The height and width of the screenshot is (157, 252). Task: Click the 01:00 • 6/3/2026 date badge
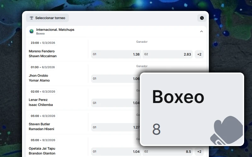coord(43,67)
